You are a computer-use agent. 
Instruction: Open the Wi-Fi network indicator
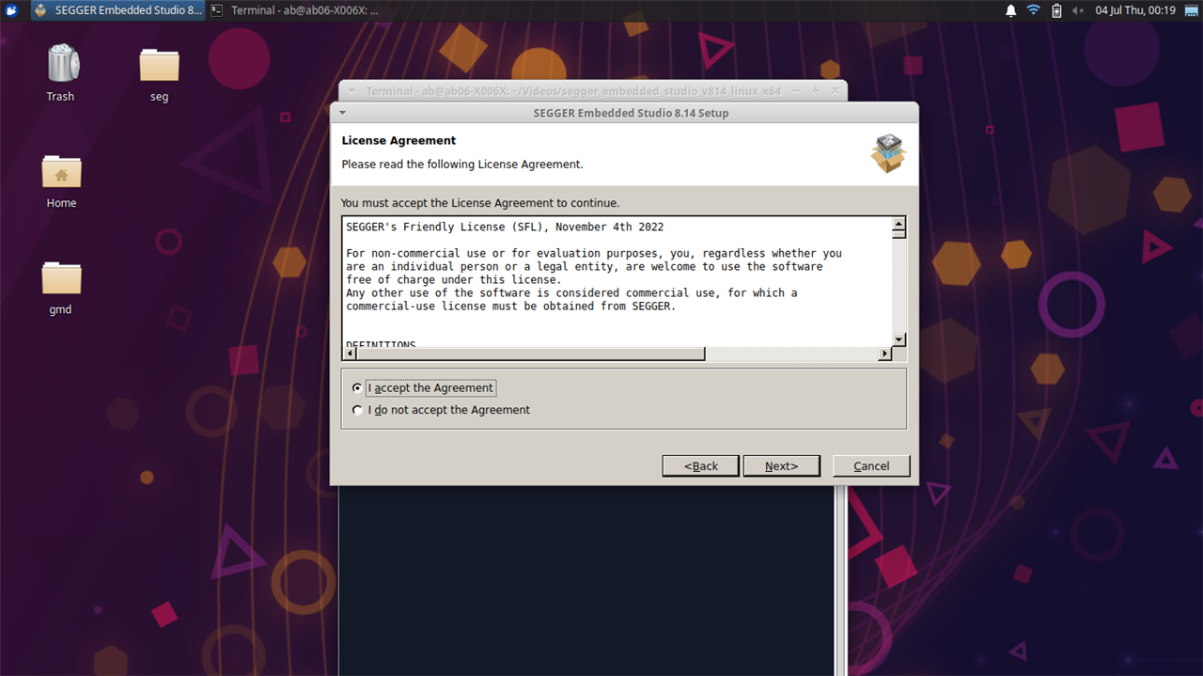click(1034, 10)
